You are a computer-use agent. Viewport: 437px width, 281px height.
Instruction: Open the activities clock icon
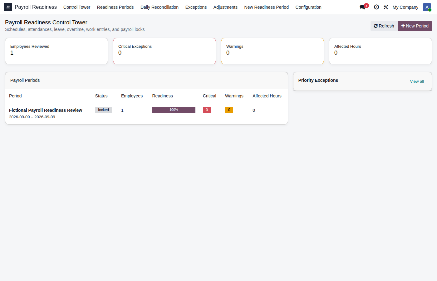tap(376, 7)
